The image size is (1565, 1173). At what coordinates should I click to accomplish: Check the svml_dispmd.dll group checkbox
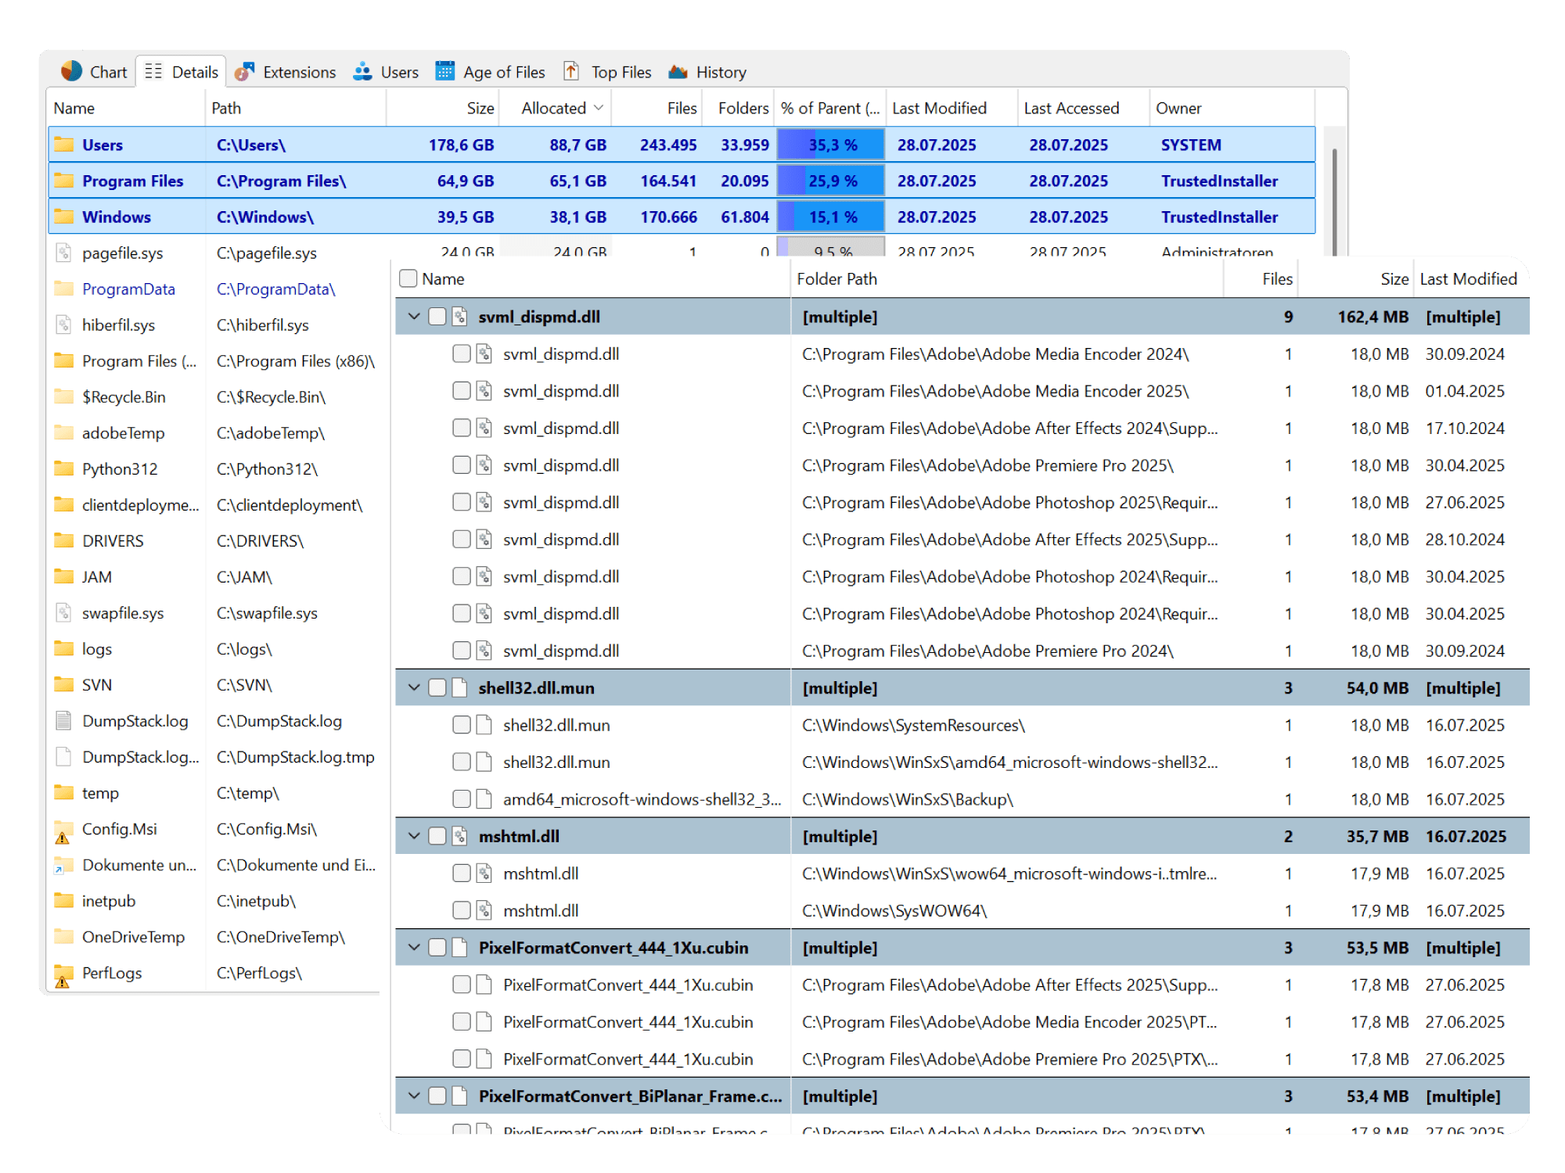click(x=437, y=317)
